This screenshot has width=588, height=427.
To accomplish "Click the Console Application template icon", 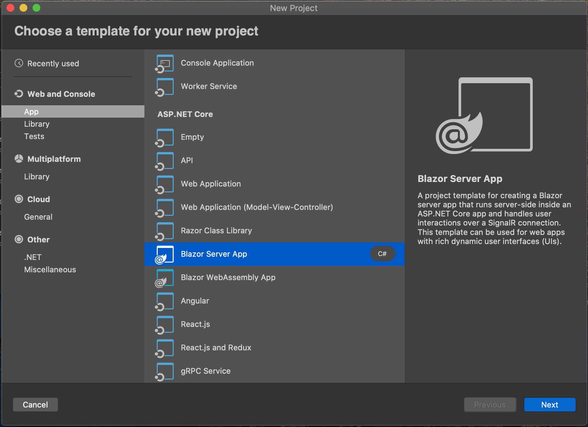I will point(165,63).
